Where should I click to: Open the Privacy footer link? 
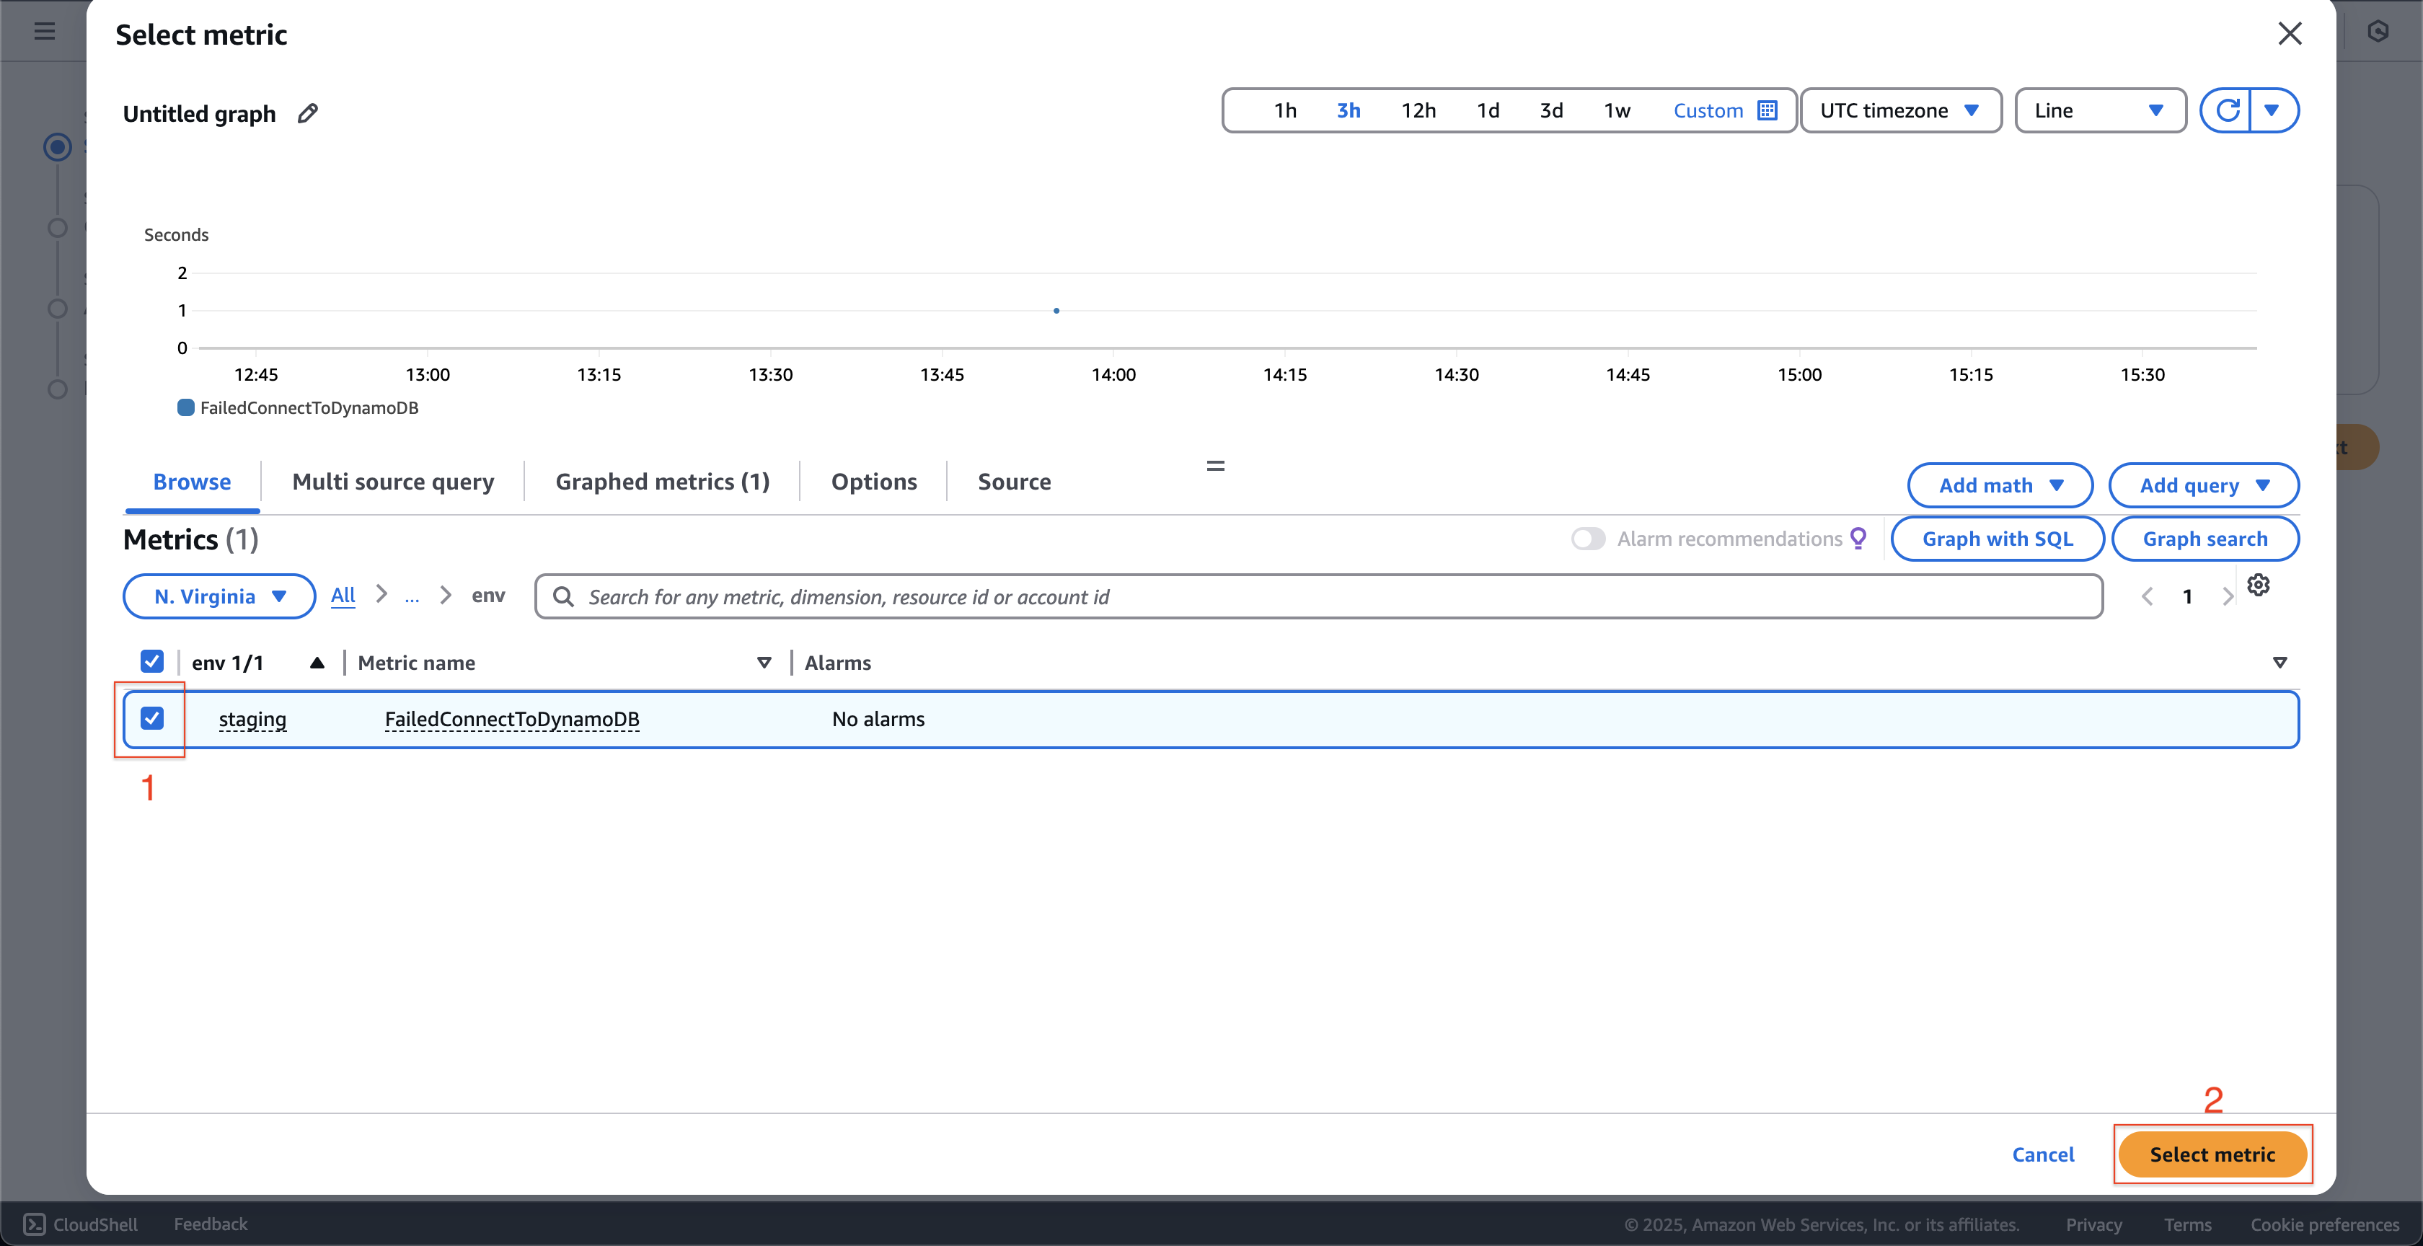[2093, 1224]
